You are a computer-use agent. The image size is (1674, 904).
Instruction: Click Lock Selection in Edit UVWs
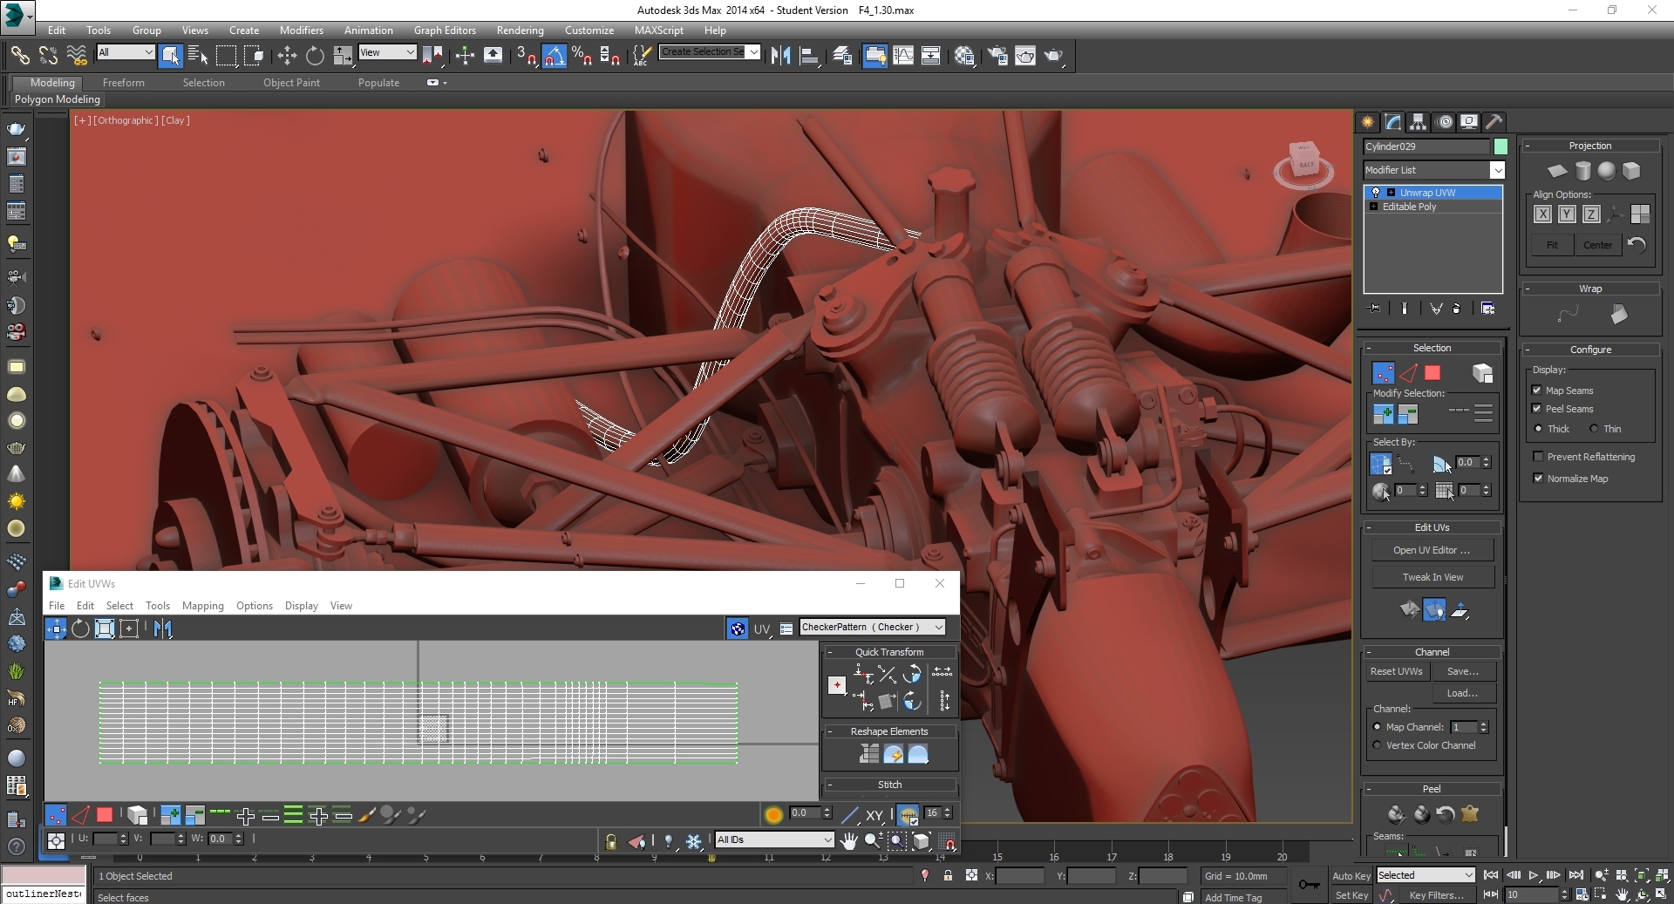coord(611,841)
